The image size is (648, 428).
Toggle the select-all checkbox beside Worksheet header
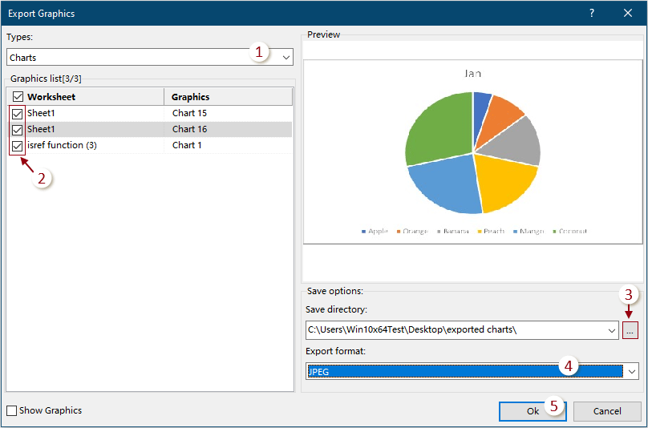(18, 97)
